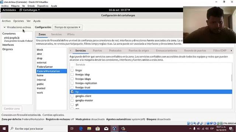Select the eth1 (enp0s3) connection
The image size is (236, 132).
[x=12, y=38]
